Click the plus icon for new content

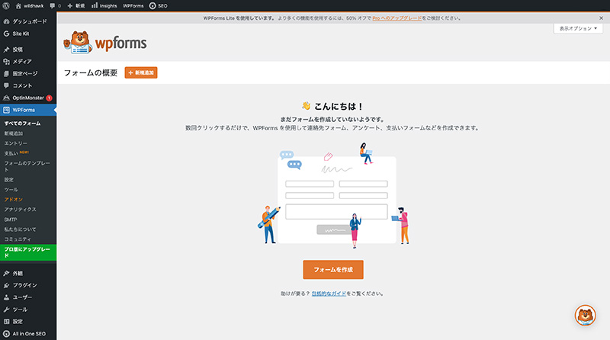tap(69, 5)
